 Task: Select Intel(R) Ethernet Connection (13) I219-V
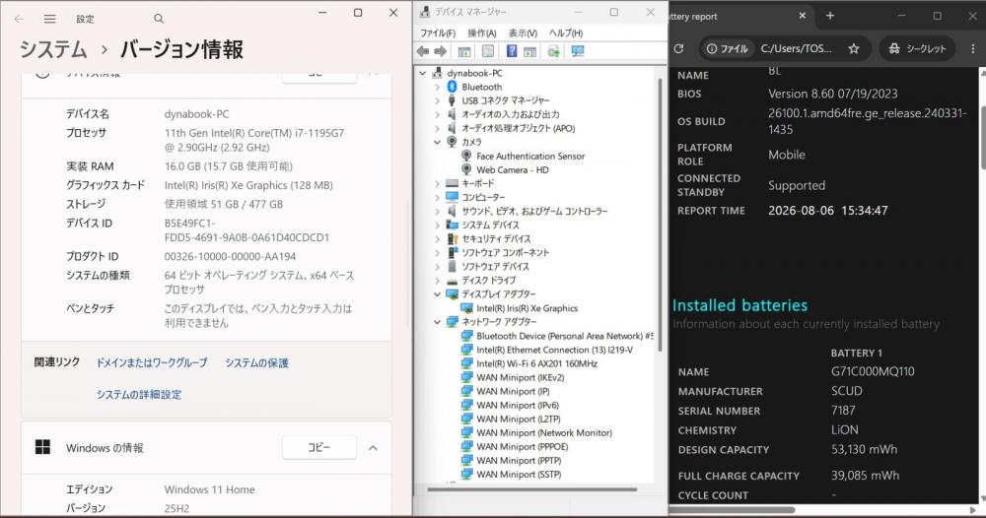pos(554,350)
